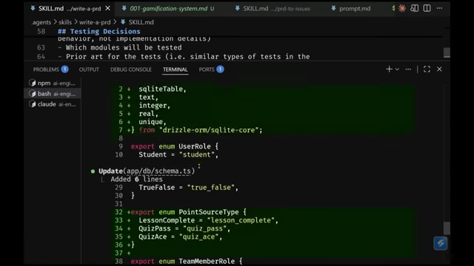Click 'export enum UserRole' line
This screenshot has width=474, height=266.
click(175, 146)
